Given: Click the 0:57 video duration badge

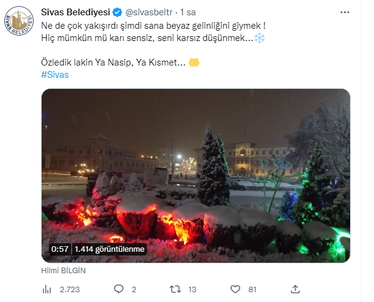Looking at the screenshot, I should tap(60, 249).
